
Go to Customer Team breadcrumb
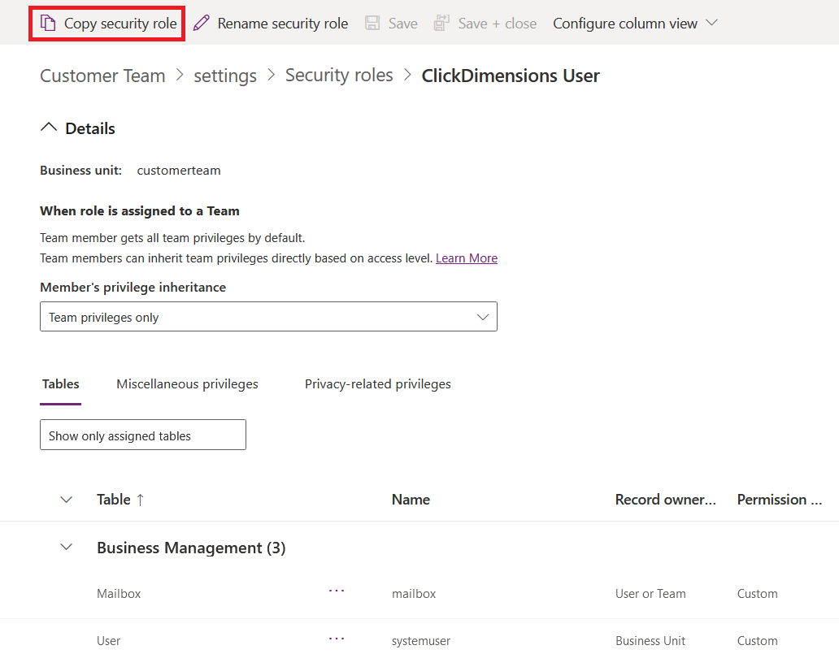[x=102, y=76]
